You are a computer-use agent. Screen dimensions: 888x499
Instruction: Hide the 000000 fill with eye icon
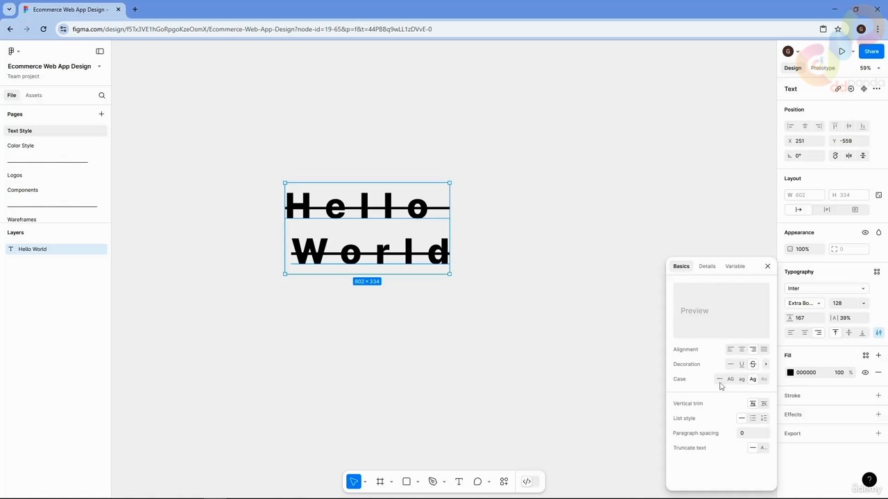865,373
